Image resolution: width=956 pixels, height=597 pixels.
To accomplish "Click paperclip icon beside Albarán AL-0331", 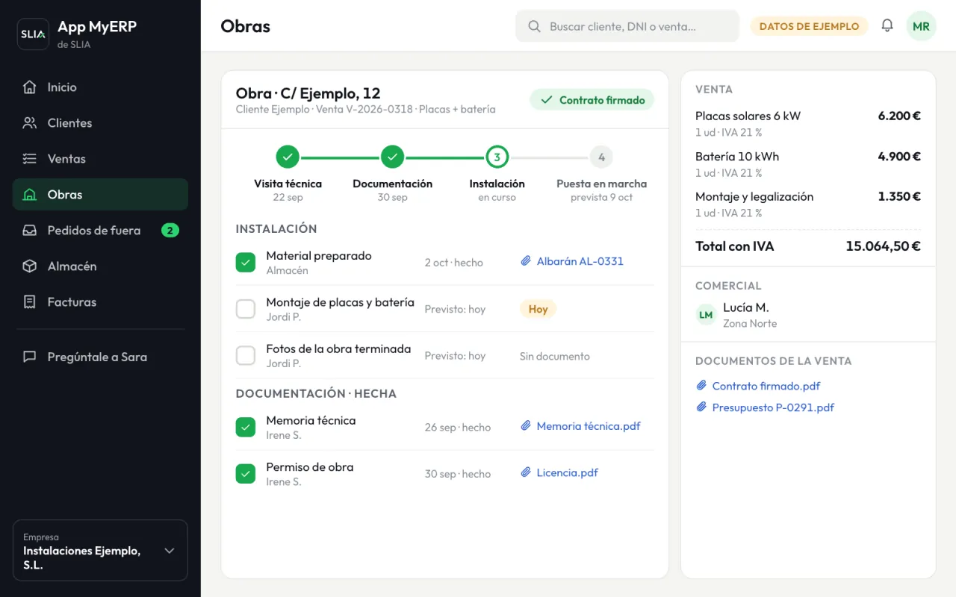I will [x=526, y=261].
